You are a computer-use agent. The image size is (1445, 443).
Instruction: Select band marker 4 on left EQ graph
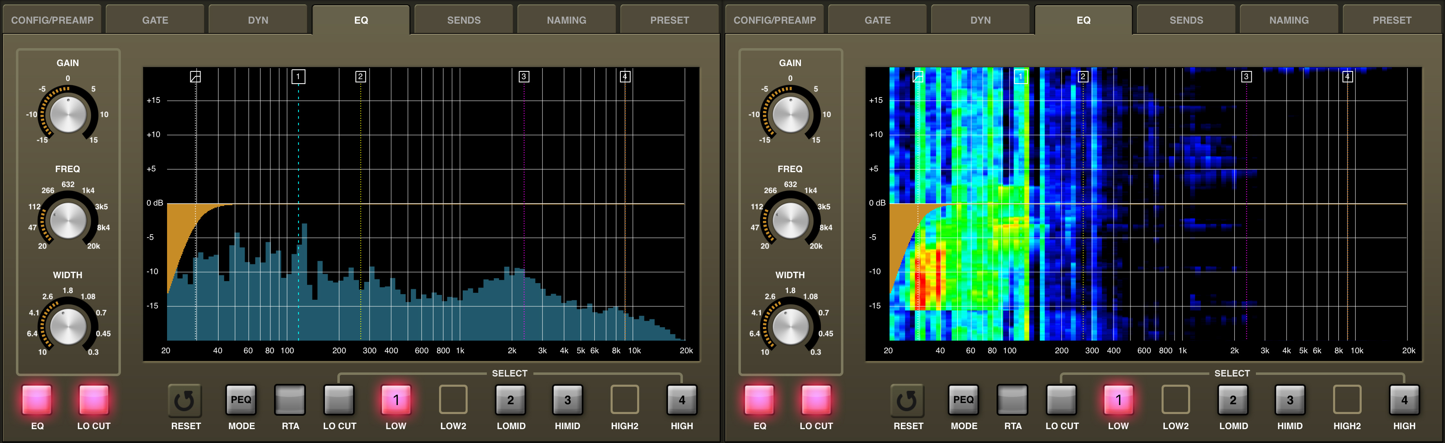pos(625,77)
